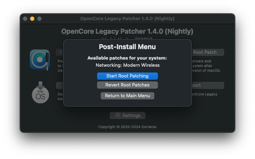This screenshot has width=255, height=159.
Task: Open Settings with the gear button
Action: pyautogui.click(x=127, y=116)
